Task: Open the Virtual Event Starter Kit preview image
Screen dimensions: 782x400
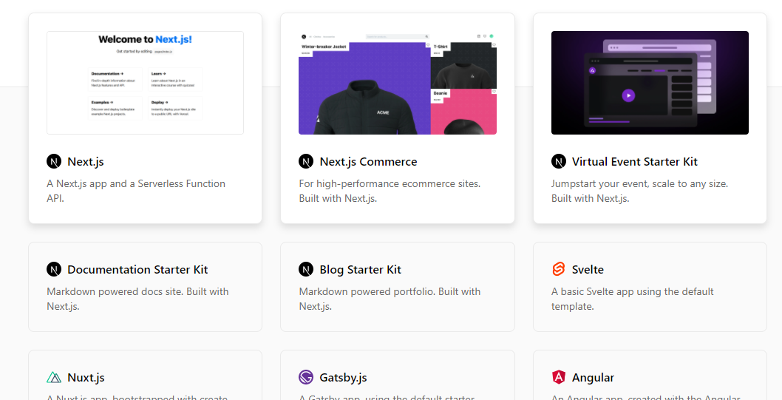Action: 650,83
